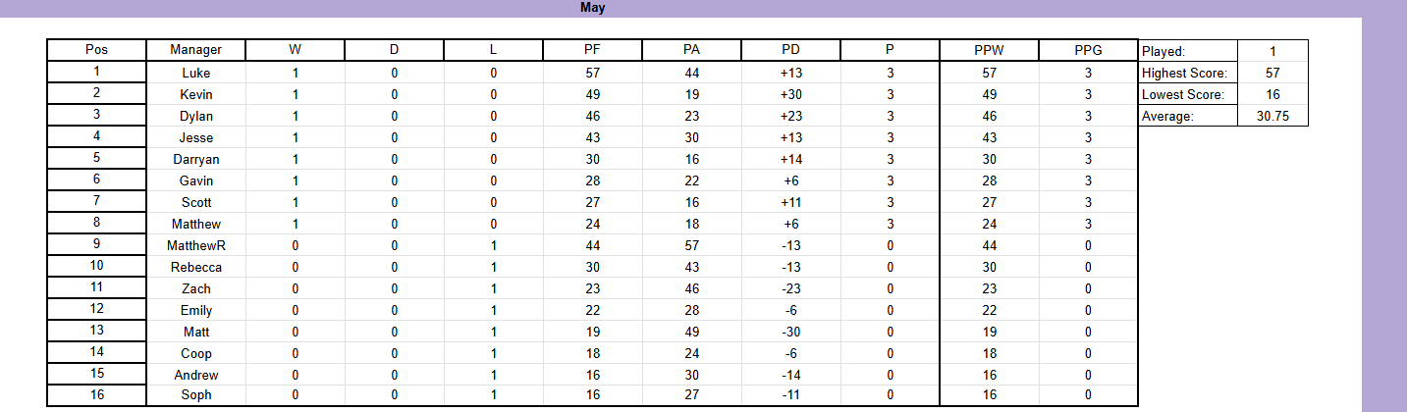Image resolution: width=1407 pixels, height=412 pixels.
Task: Select the PD column header cell
Action: [790, 50]
